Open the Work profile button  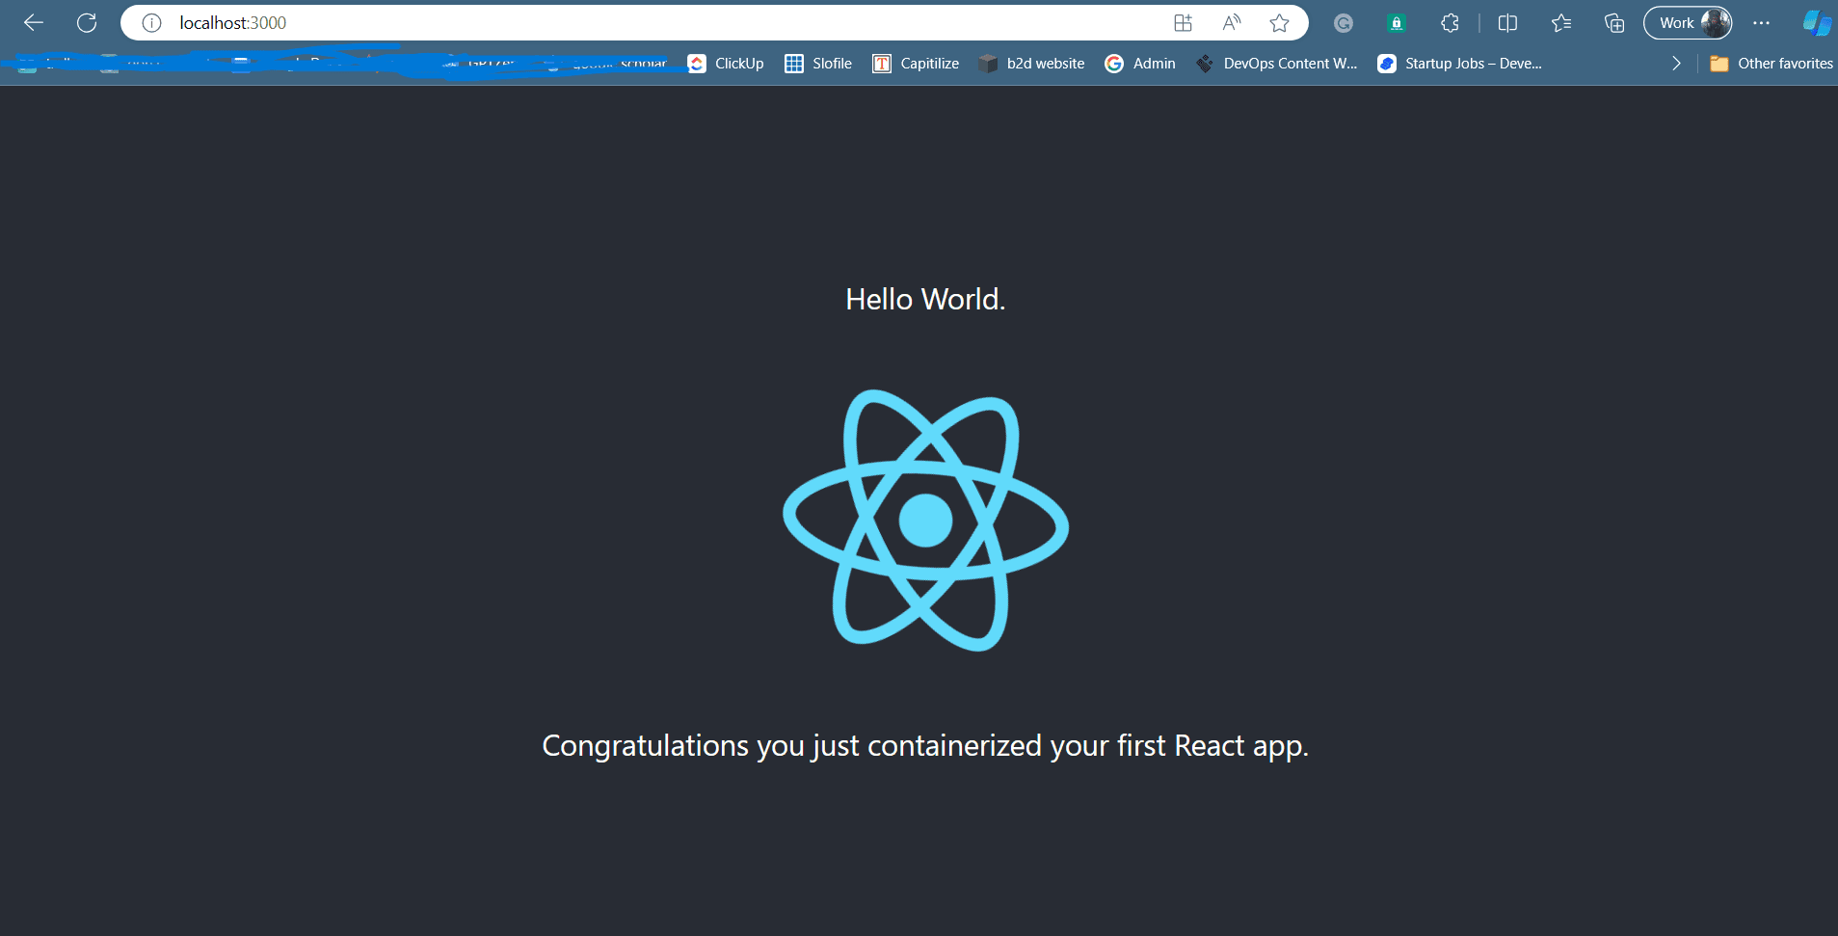tap(1688, 23)
